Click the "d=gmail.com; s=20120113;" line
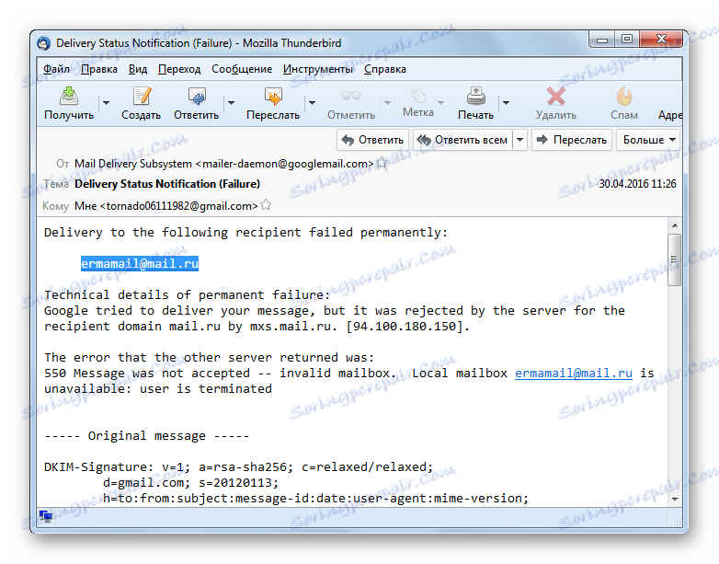This screenshot has width=719, height=564. click(190, 483)
